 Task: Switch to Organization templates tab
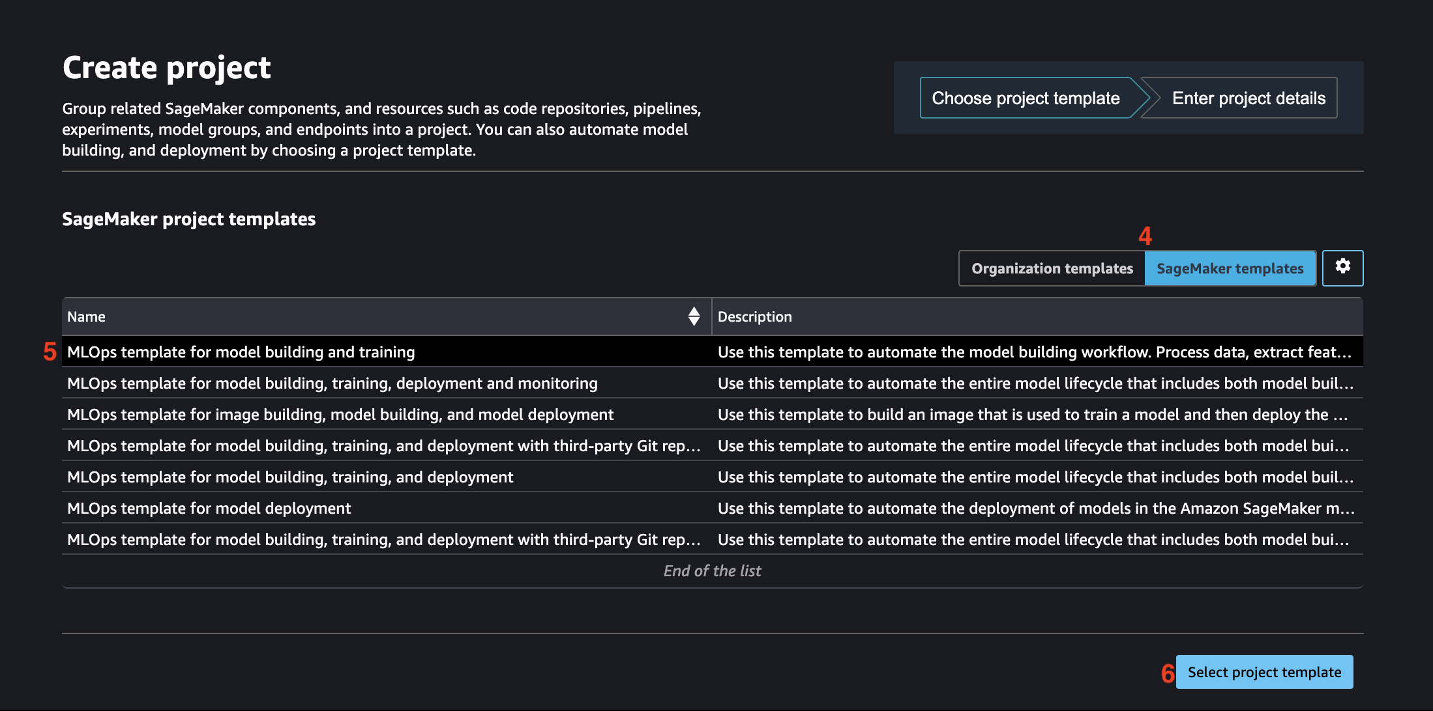pos(1052,268)
